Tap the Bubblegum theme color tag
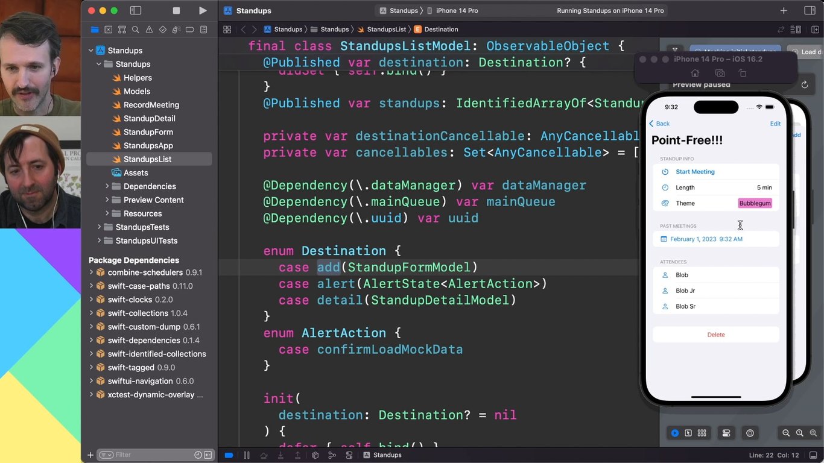The height and width of the screenshot is (463, 824). click(x=755, y=203)
